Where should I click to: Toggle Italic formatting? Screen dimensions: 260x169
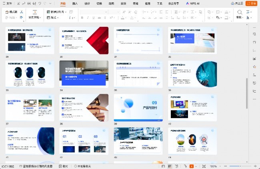(88, 18)
